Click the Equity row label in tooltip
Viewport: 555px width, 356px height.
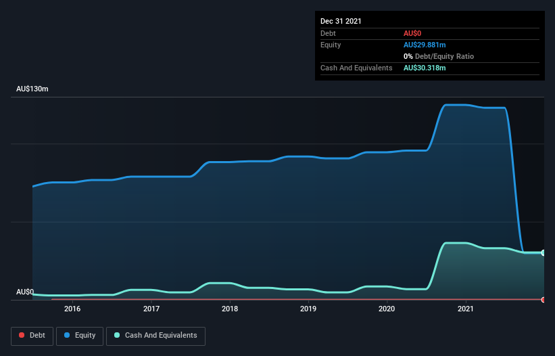click(x=331, y=45)
